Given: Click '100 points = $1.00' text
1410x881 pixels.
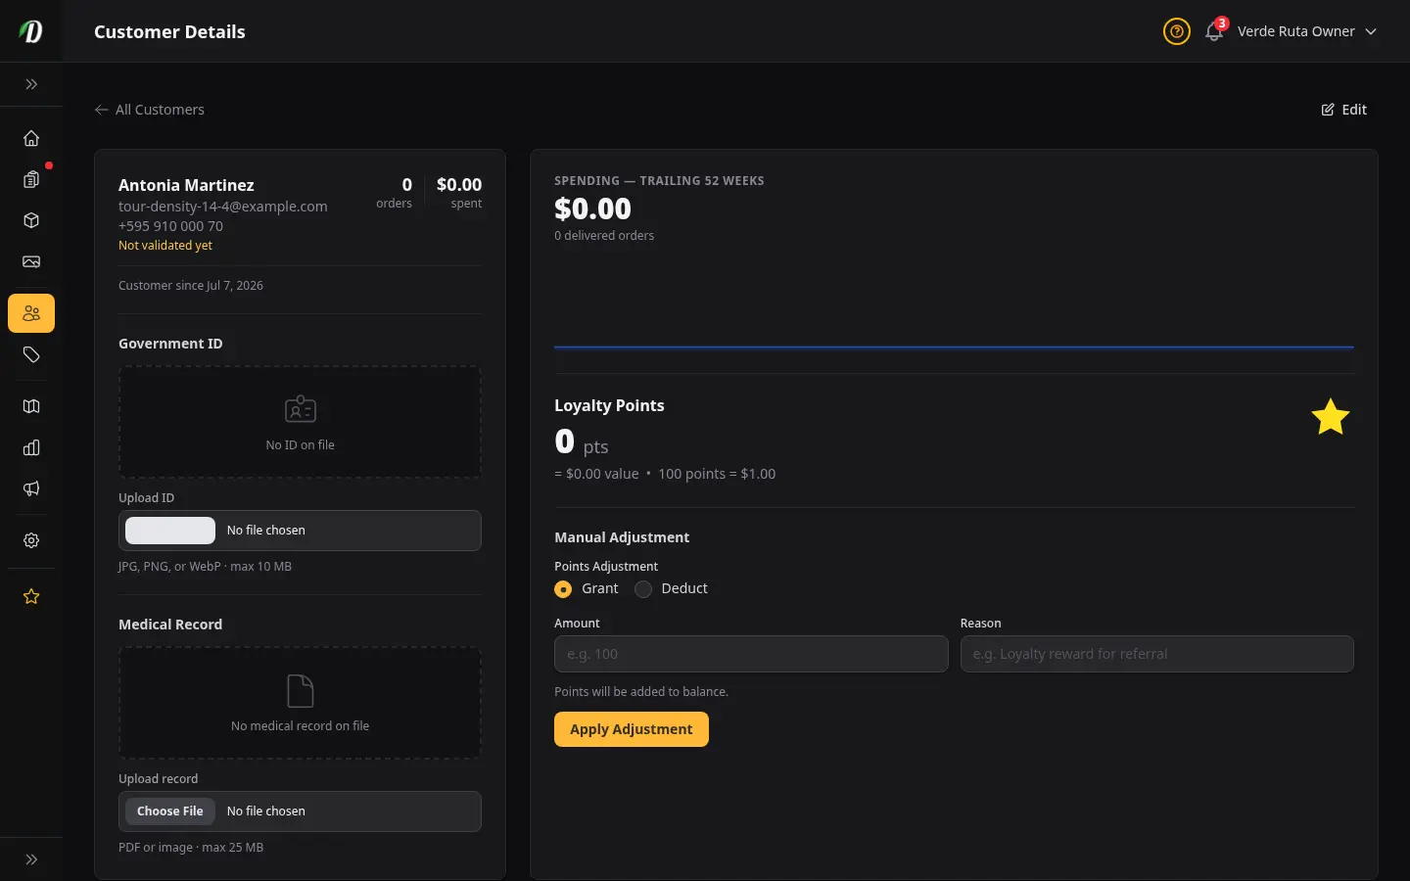Looking at the screenshot, I should tap(717, 474).
